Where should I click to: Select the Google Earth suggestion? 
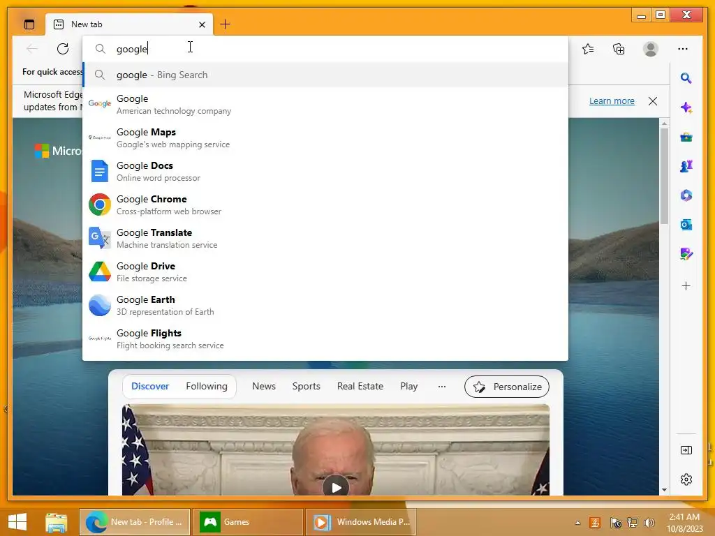tap(325, 306)
